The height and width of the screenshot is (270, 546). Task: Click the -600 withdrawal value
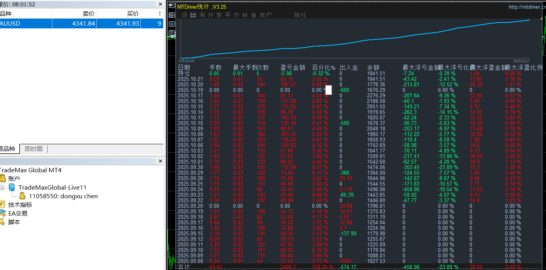click(345, 90)
